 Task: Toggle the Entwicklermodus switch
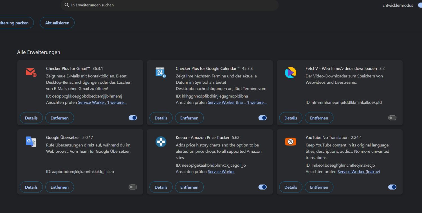420,5
